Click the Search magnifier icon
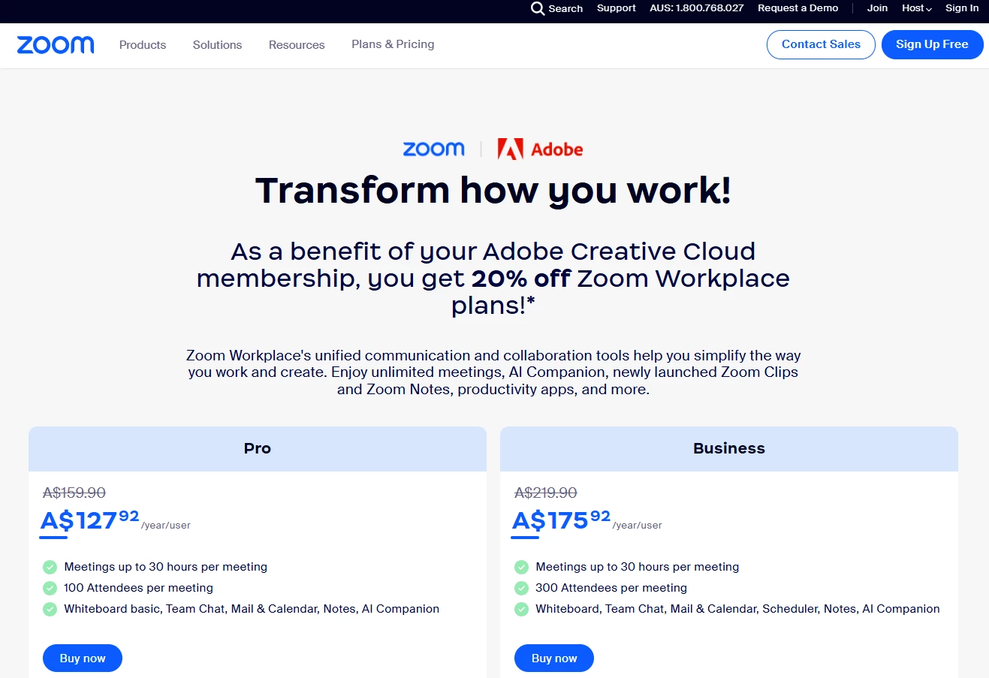The image size is (989, 678). [x=538, y=8]
